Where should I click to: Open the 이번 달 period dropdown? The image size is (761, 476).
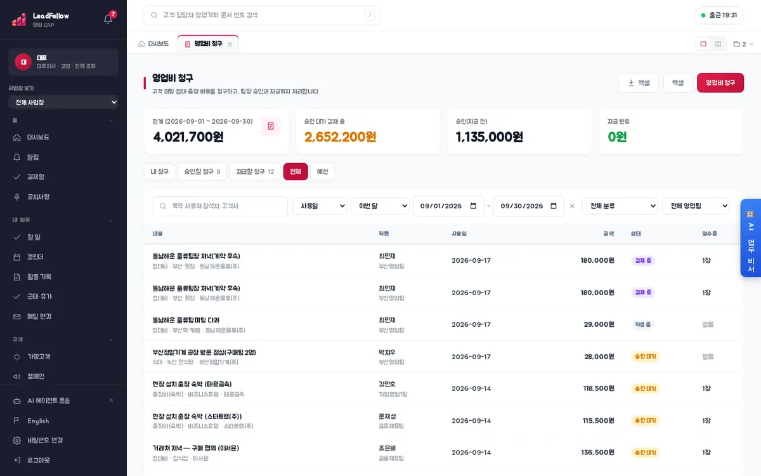point(380,206)
